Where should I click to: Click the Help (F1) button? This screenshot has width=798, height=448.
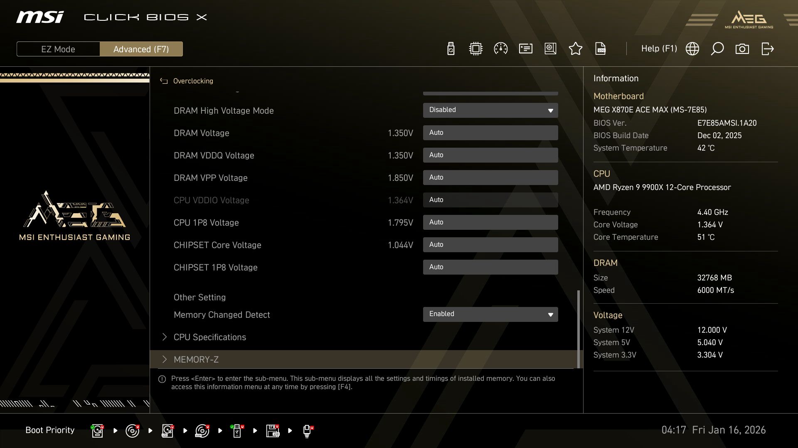pos(659,49)
